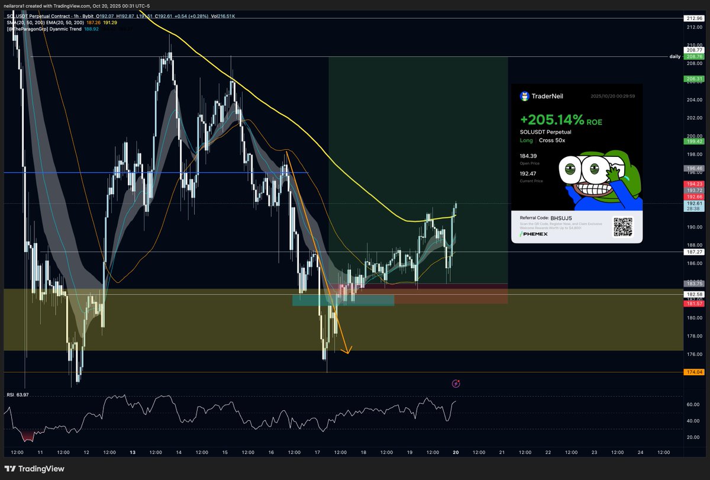Select the blue horizontal line on the chart
This screenshot has height=480, width=710.
pyautogui.click(x=155, y=173)
